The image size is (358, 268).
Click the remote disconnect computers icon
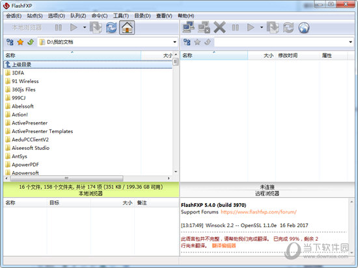204,27
